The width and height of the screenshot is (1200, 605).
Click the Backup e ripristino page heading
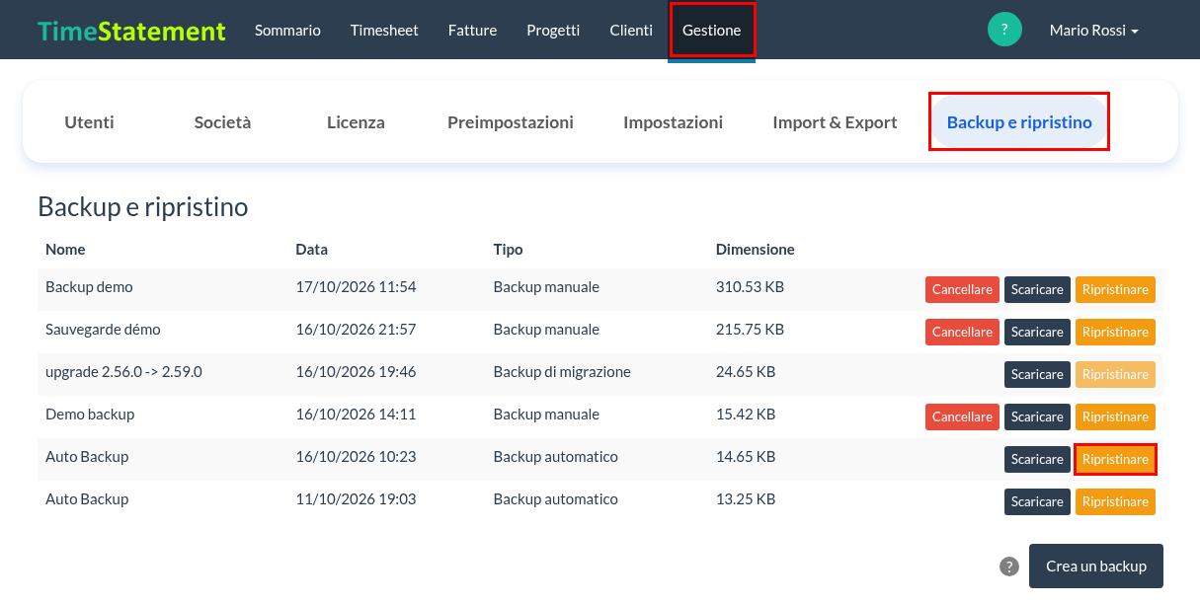[x=143, y=207]
